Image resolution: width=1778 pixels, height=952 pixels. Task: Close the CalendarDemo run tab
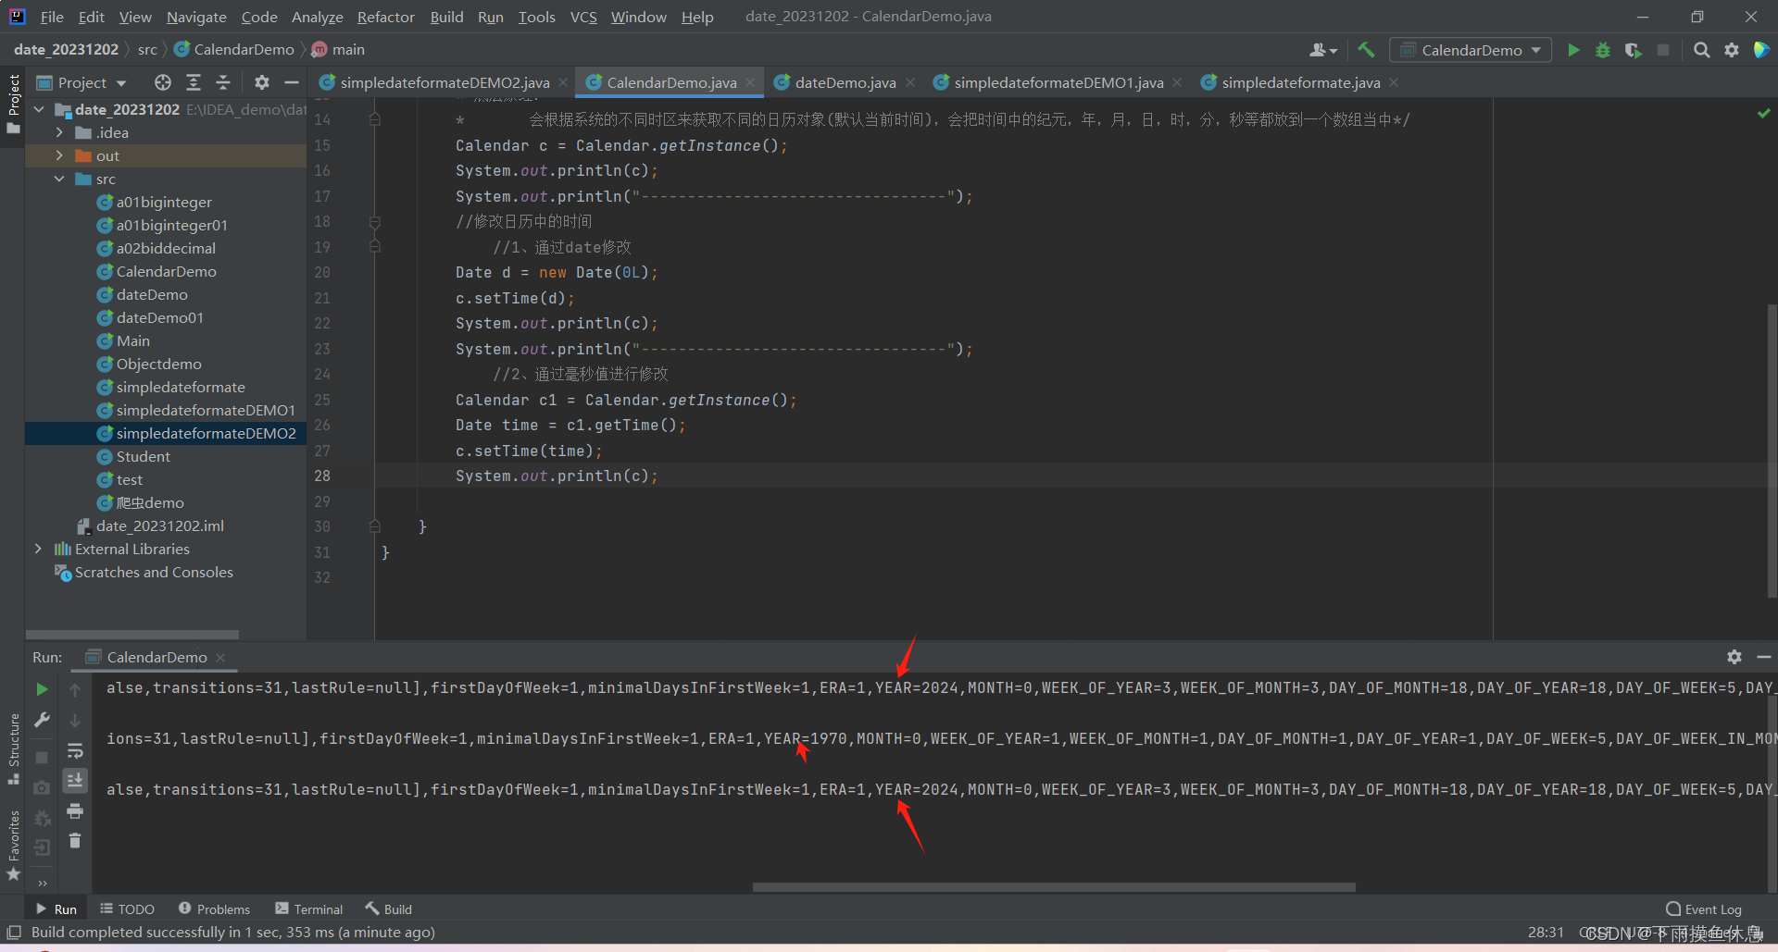220,658
